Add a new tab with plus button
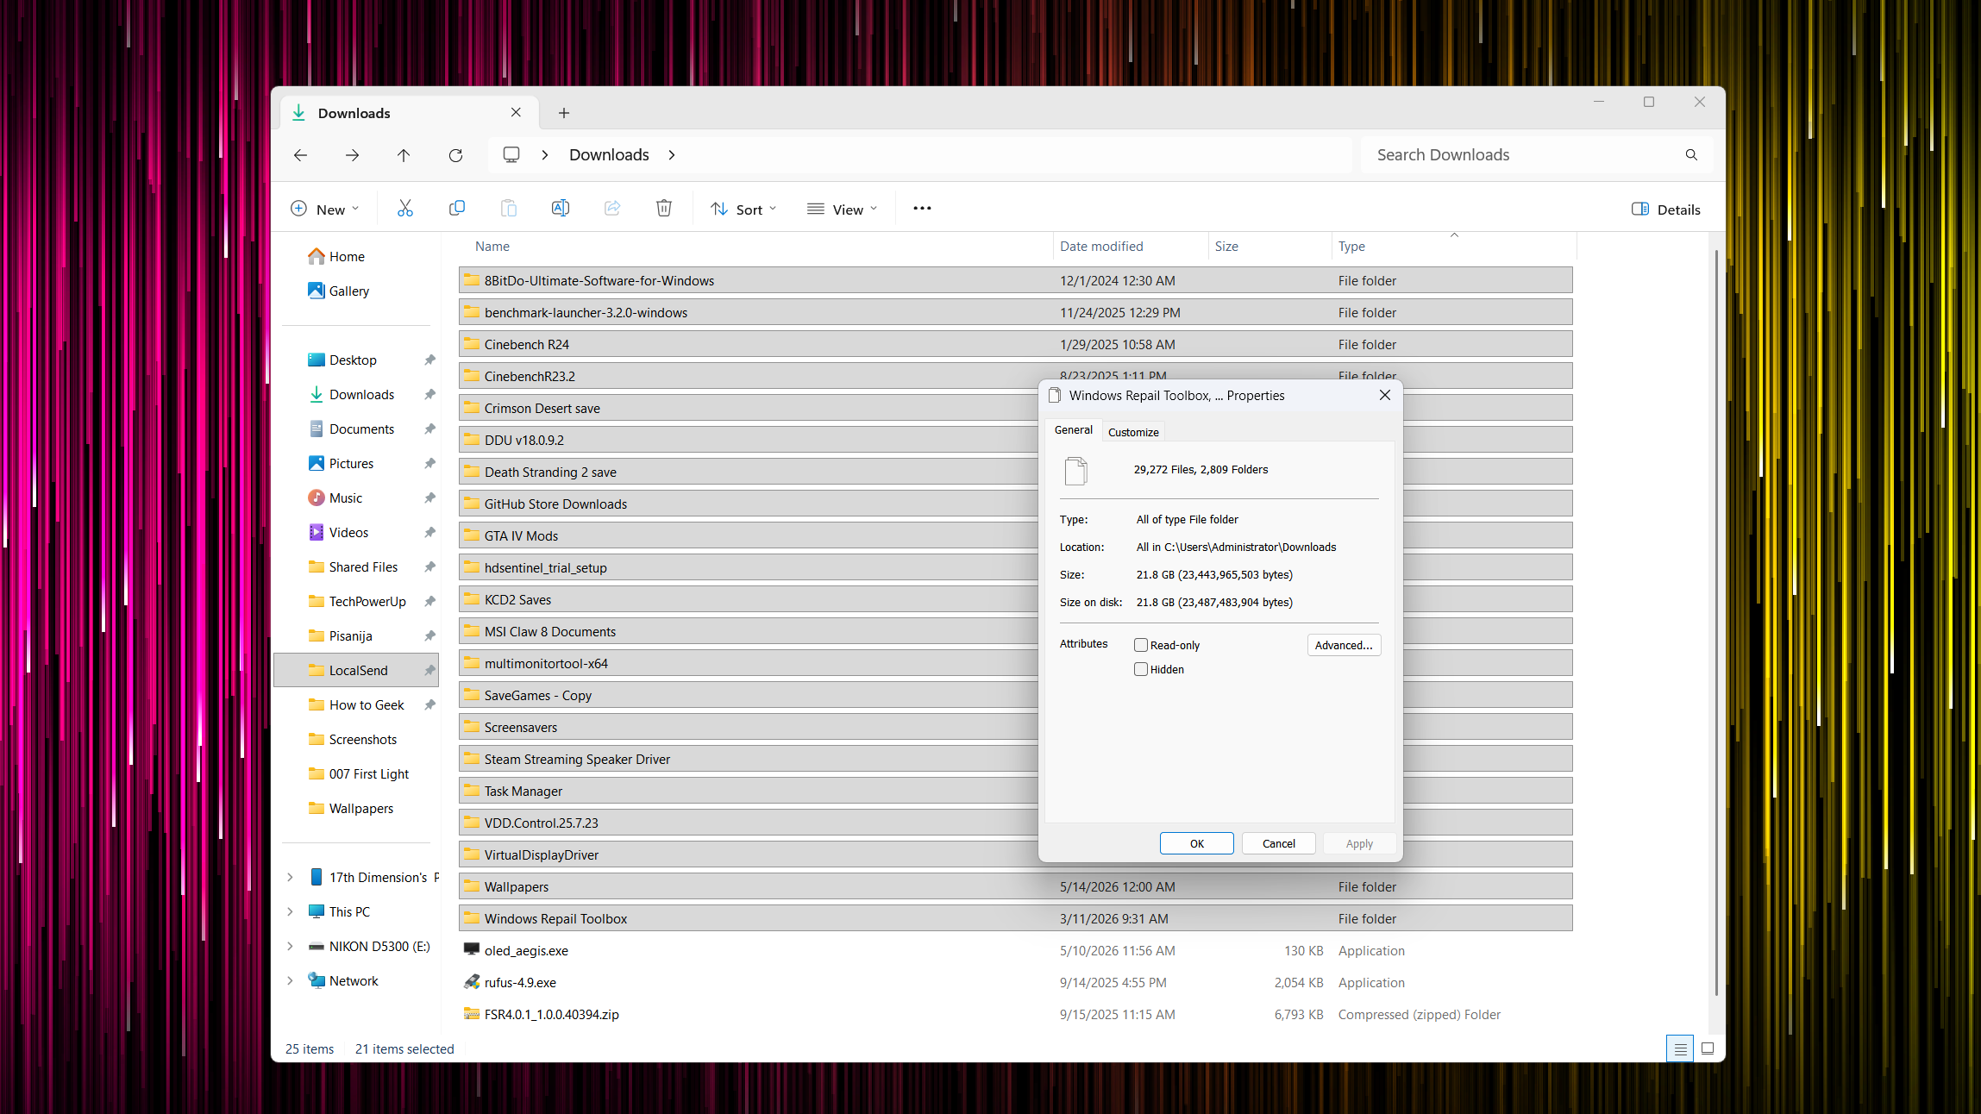 pos(564,113)
